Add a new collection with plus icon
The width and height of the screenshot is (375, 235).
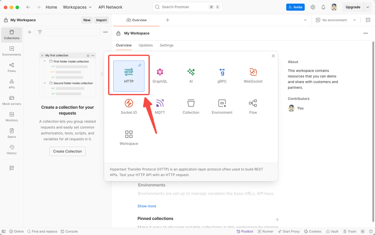(30, 32)
